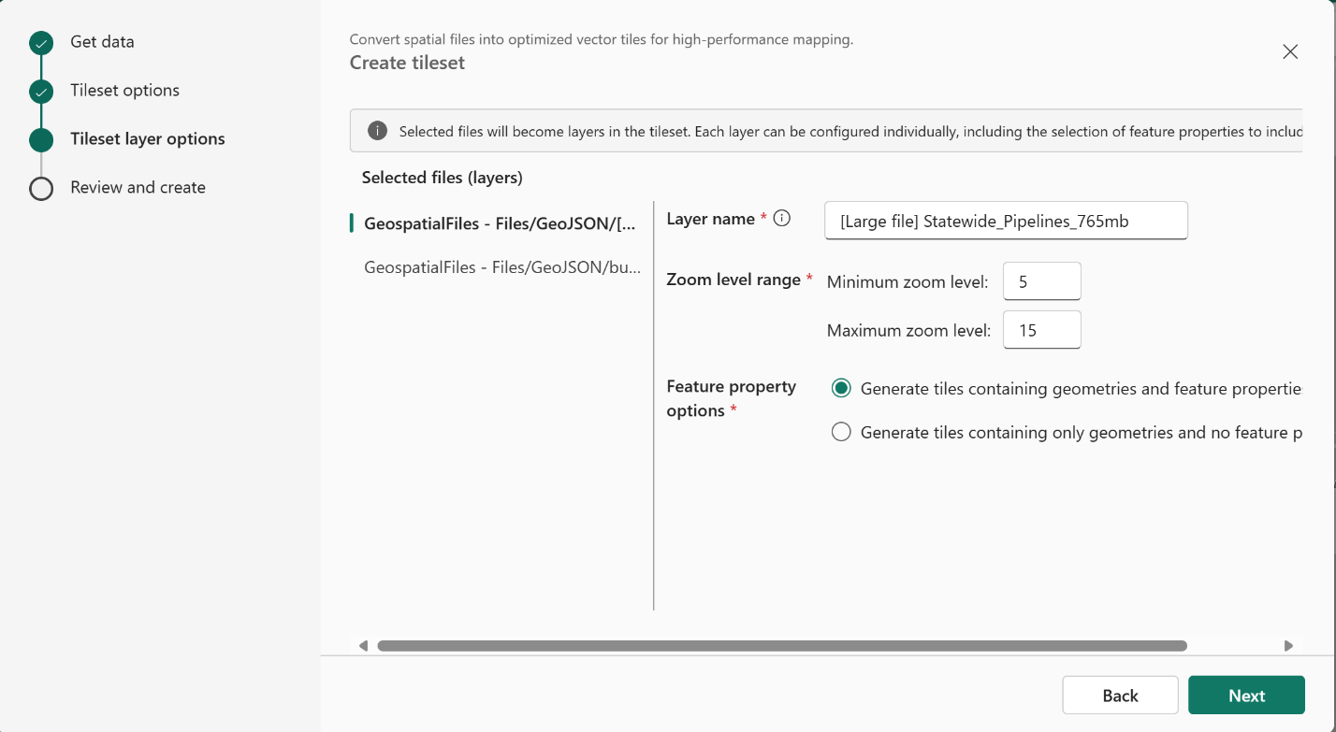Screen dimensions: 1336x732
Task: Click the Next button
Action: (x=1246, y=696)
